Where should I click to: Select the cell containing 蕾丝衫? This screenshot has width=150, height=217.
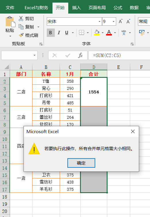point(46,117)
